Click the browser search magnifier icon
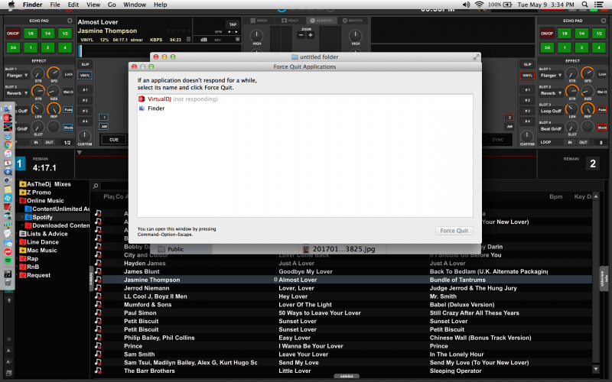Screen dimensions: 612x382 pyautogui.click(x=96, y=186)
